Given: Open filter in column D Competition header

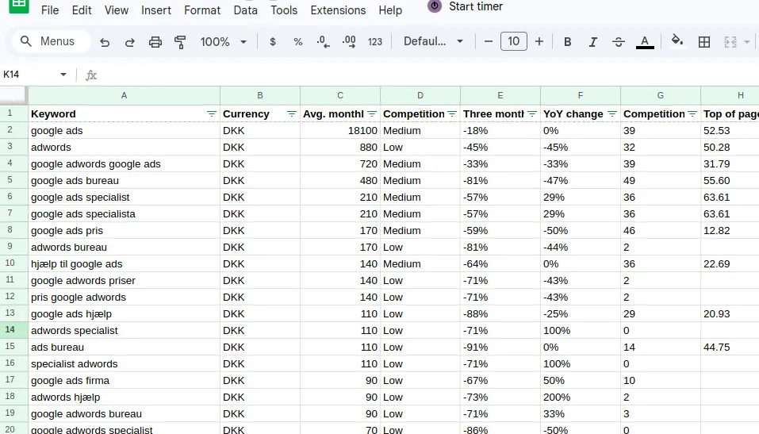Looking at the screenshot, I should (x=452, y=113).
